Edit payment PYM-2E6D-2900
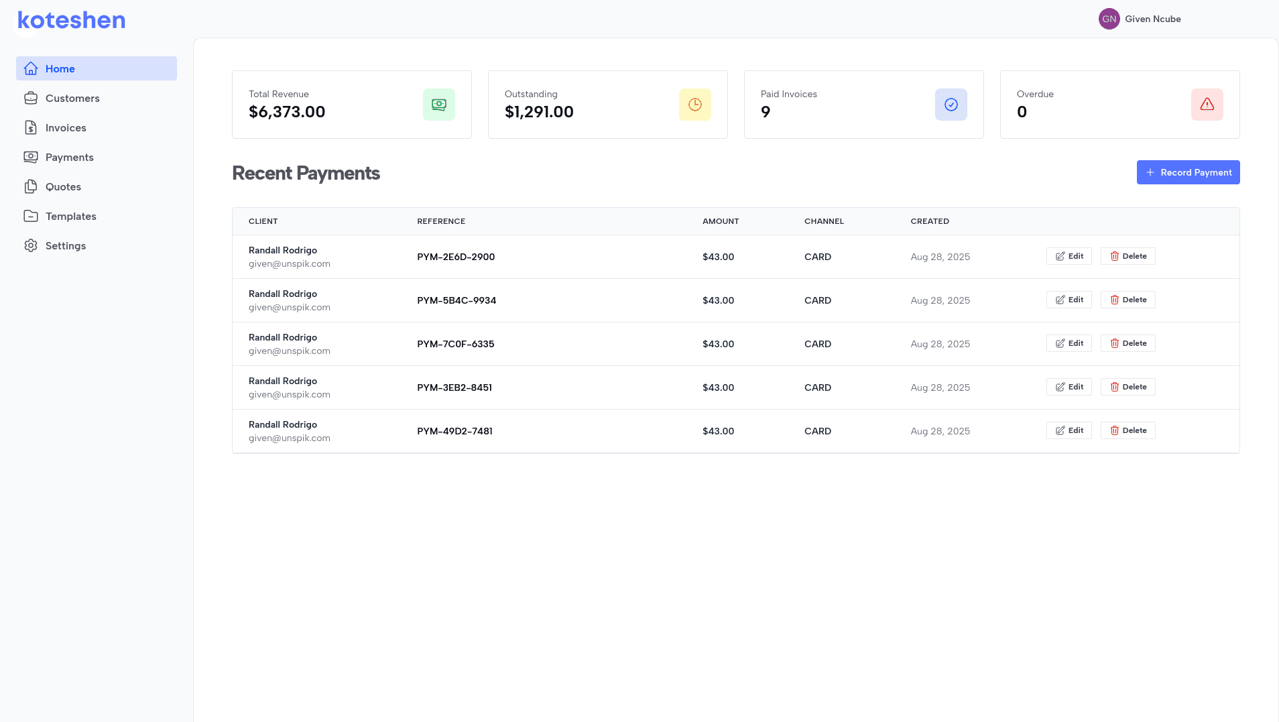This screenshot has width=1279, height=722. (1069, 256)
